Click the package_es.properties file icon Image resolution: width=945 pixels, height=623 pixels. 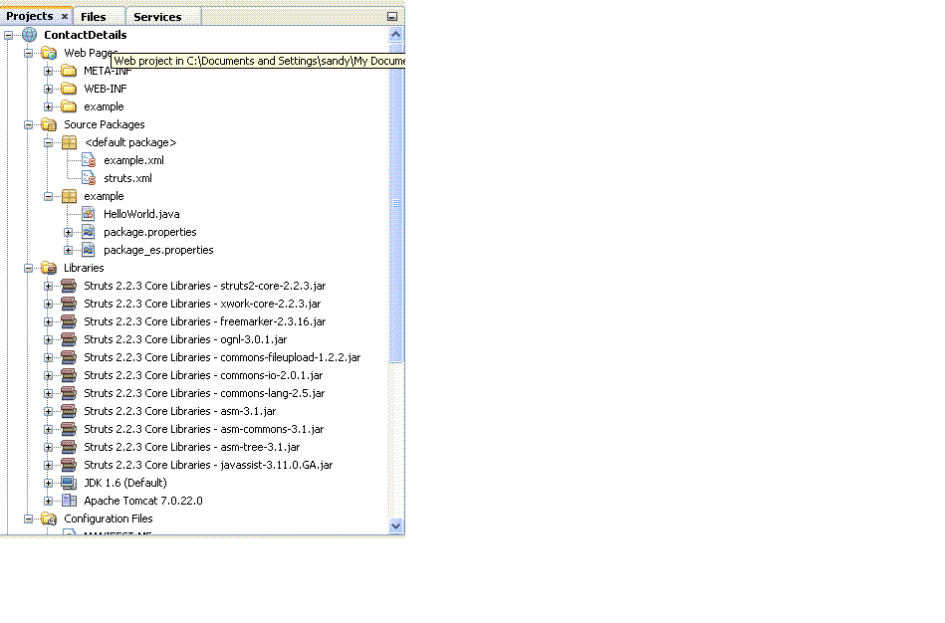coord(89,250)
